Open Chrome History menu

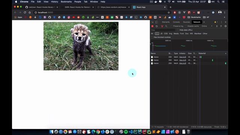pos(54,1)
